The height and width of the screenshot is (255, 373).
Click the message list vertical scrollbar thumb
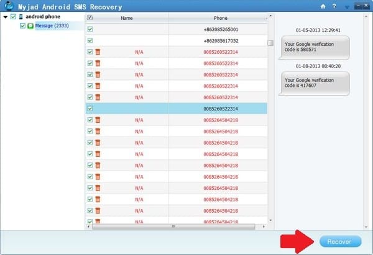coord(270,43)
